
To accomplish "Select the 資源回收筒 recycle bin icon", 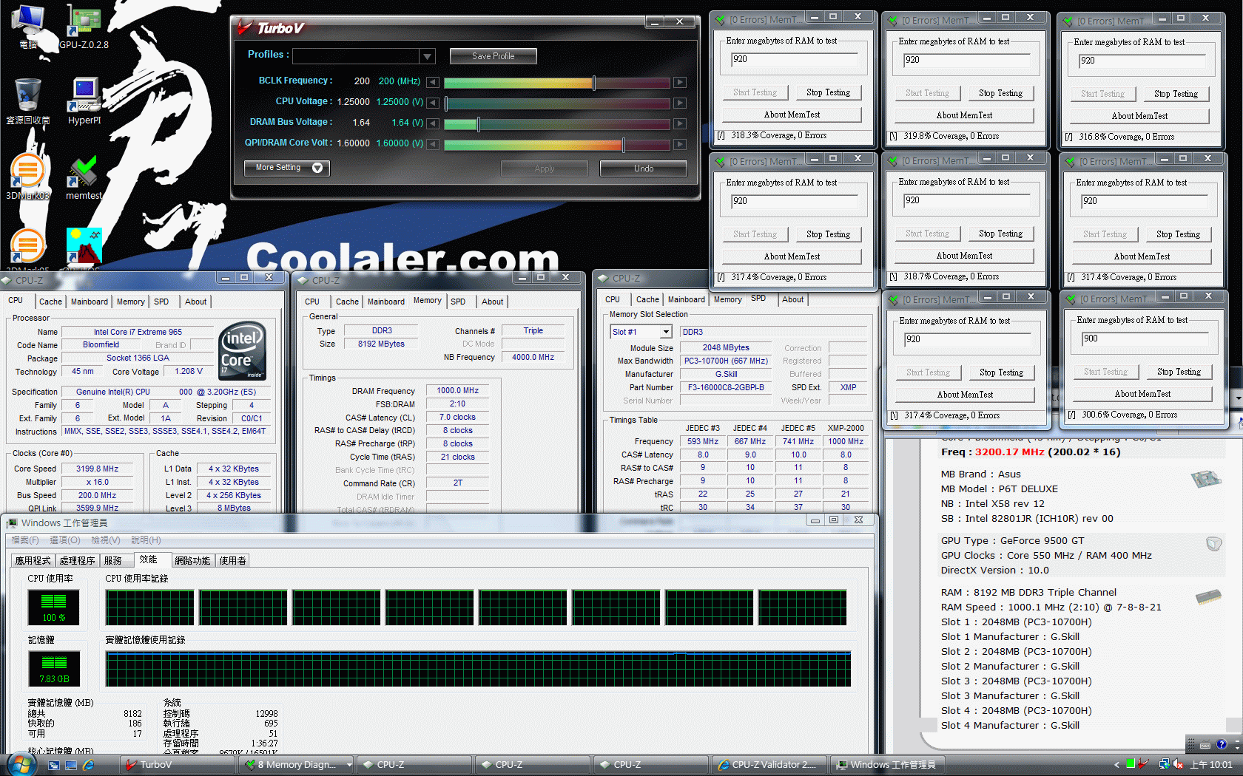I will point(28,101).
